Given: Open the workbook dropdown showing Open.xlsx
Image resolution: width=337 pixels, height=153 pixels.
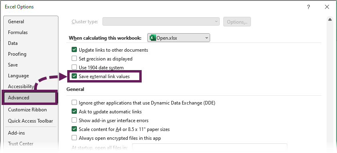Looking at the screenshot, I should pyautogui.click(x=179, y=38).
